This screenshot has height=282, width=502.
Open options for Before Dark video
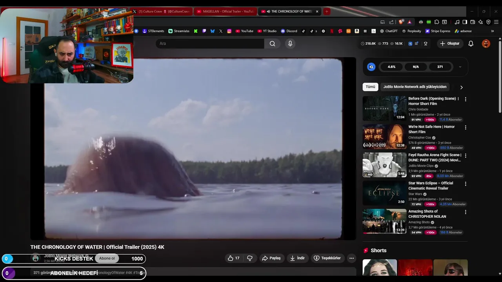(466, 99)
